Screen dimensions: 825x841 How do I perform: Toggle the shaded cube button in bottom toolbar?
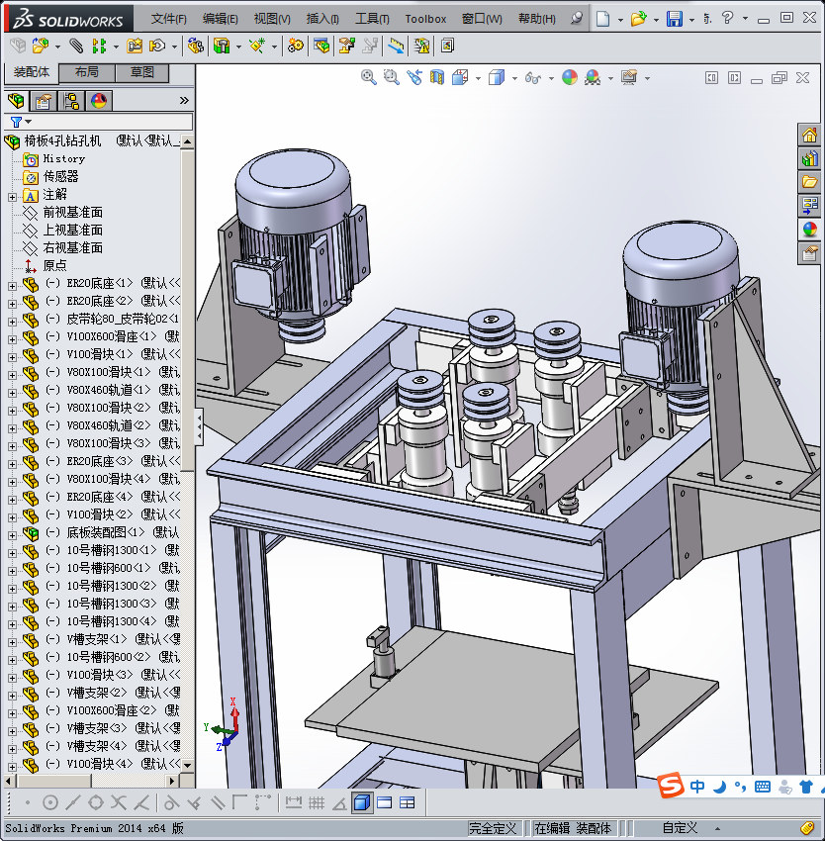(362, 802)
